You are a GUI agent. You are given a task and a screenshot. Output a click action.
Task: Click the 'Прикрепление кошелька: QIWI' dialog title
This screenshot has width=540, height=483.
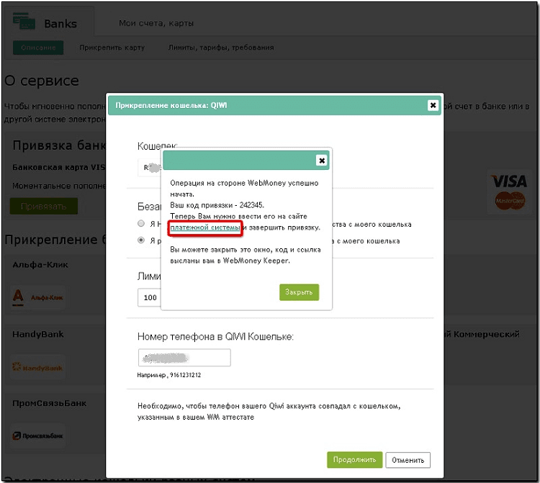171,105
